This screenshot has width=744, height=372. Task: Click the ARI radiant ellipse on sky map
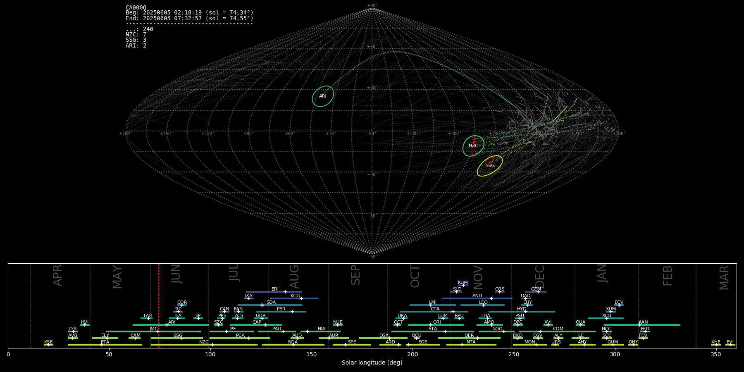point(323,96)
